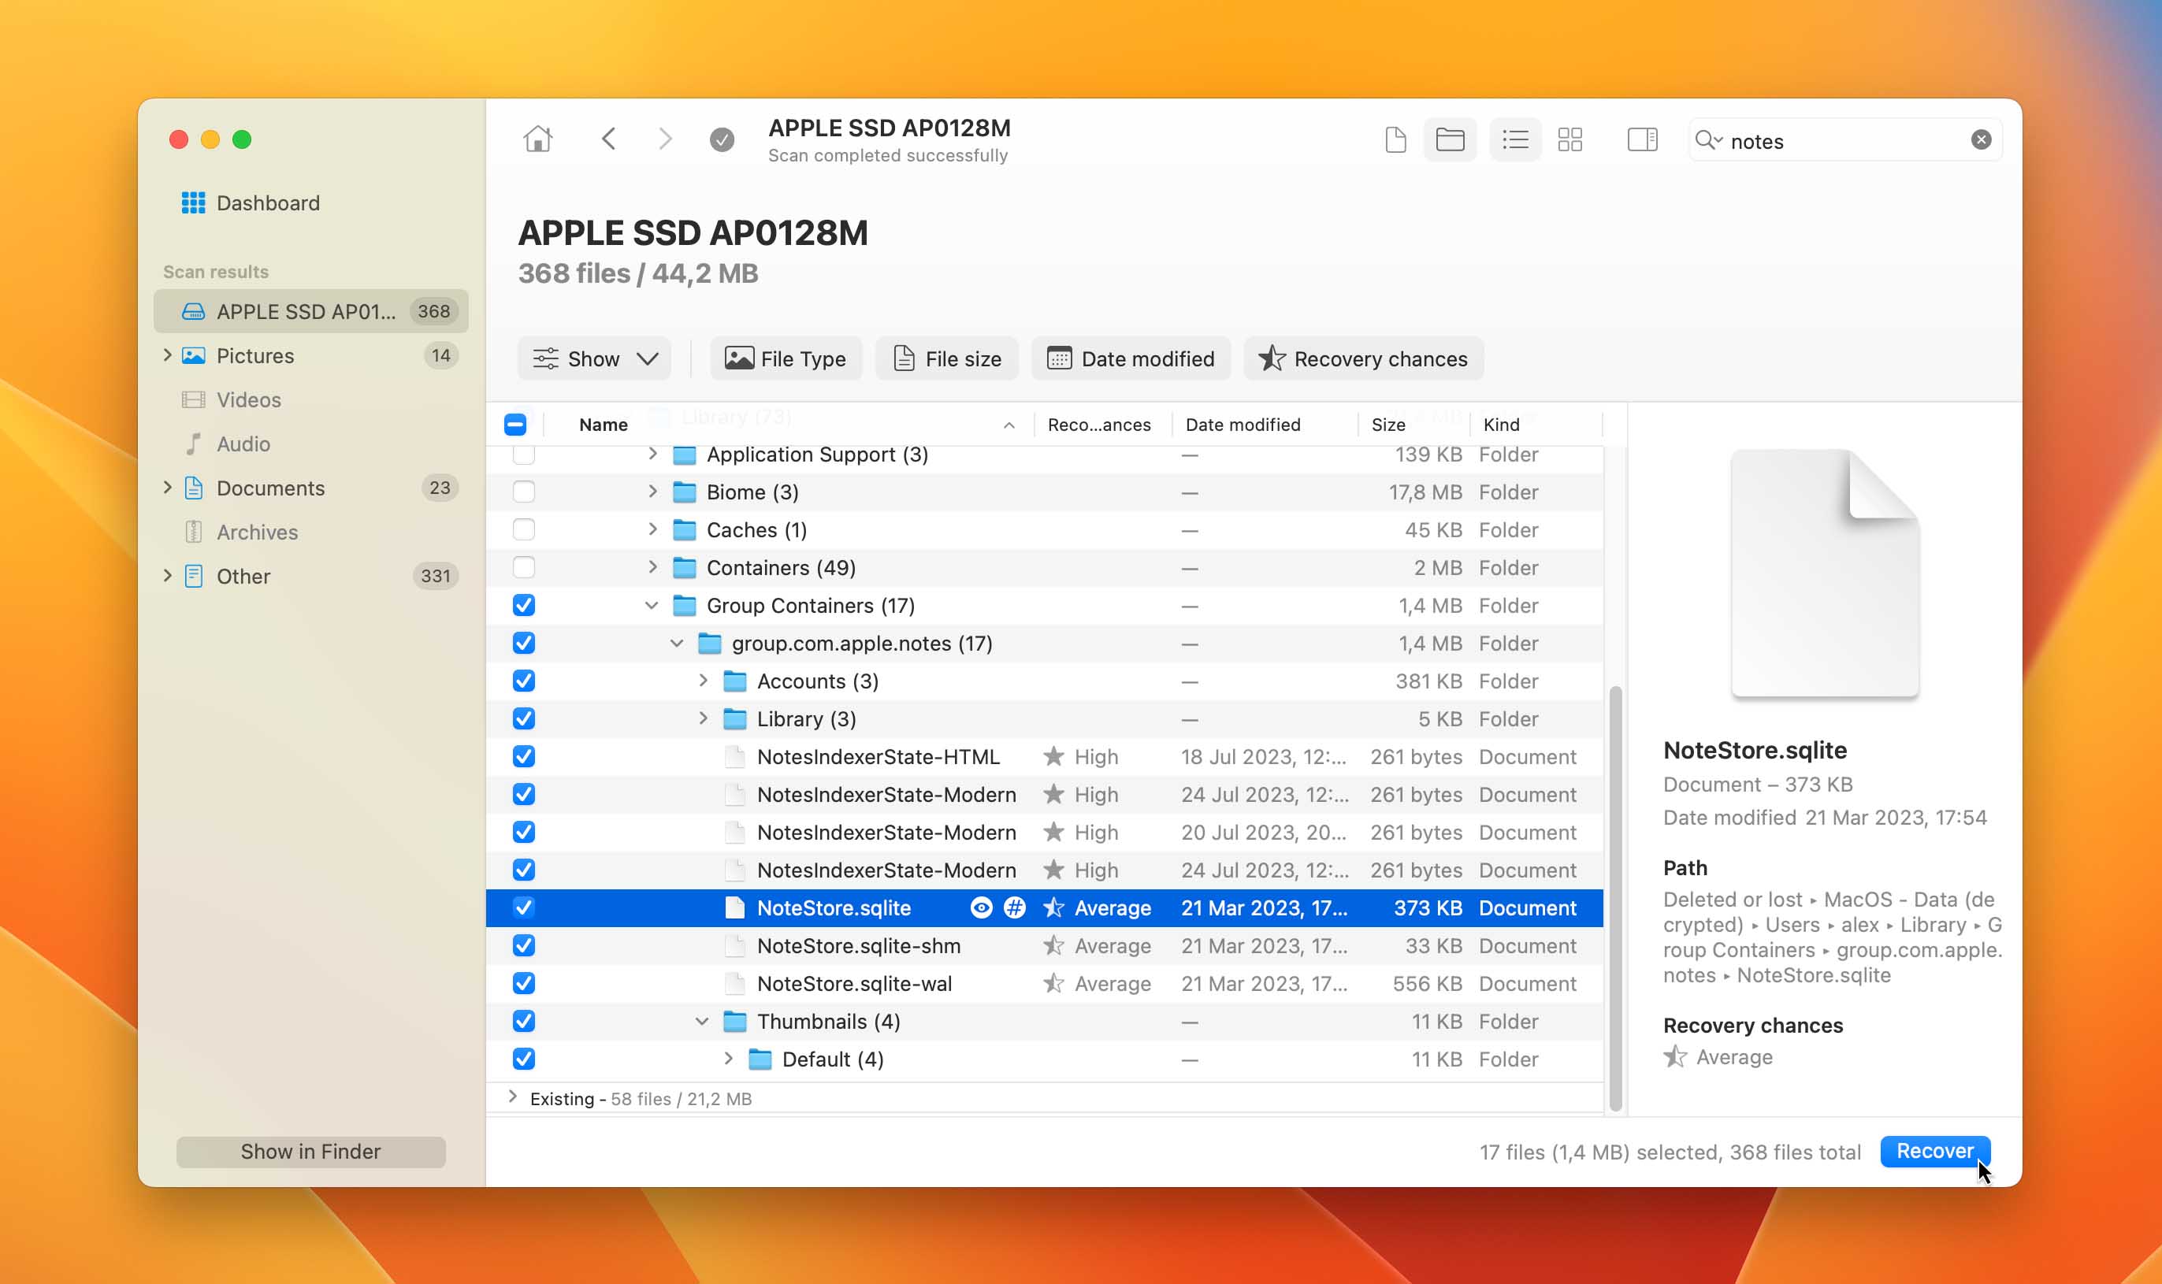Viewport: 2162px width, 1284px height.
Task: Click the Accounts folder icon
Action: tap(734, 682)
